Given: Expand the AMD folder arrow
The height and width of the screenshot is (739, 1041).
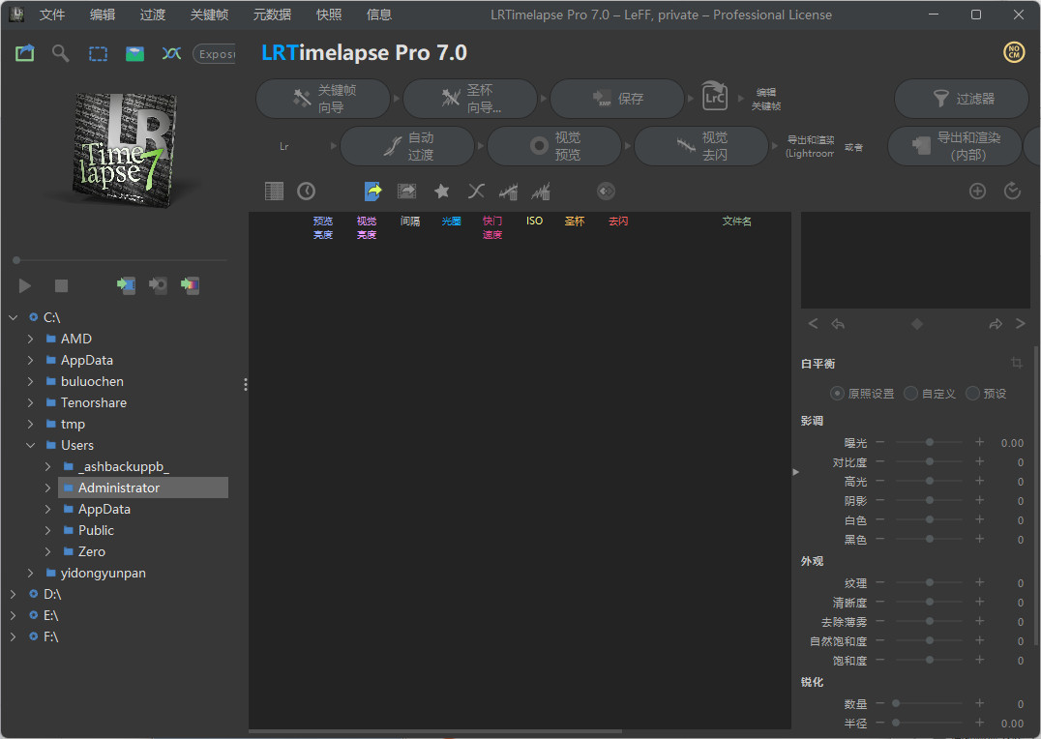Looking at the screenshot, I should 31,339.
